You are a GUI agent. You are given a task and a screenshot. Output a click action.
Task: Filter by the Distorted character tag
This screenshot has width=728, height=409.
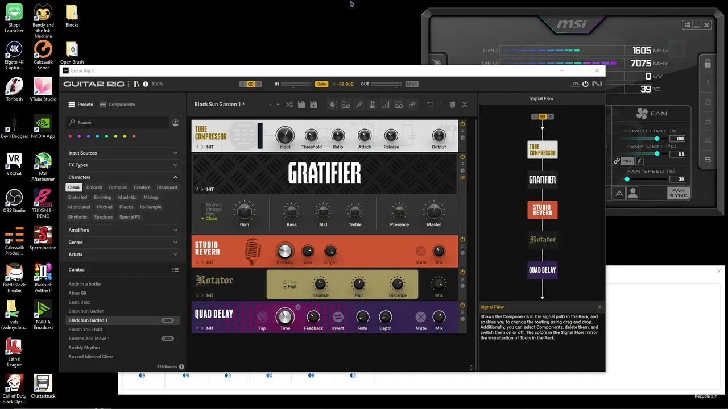78,198
